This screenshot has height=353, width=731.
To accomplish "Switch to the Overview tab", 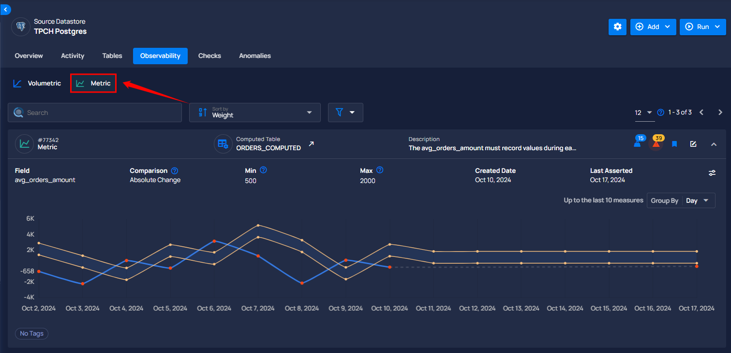I will coord(29,56).
